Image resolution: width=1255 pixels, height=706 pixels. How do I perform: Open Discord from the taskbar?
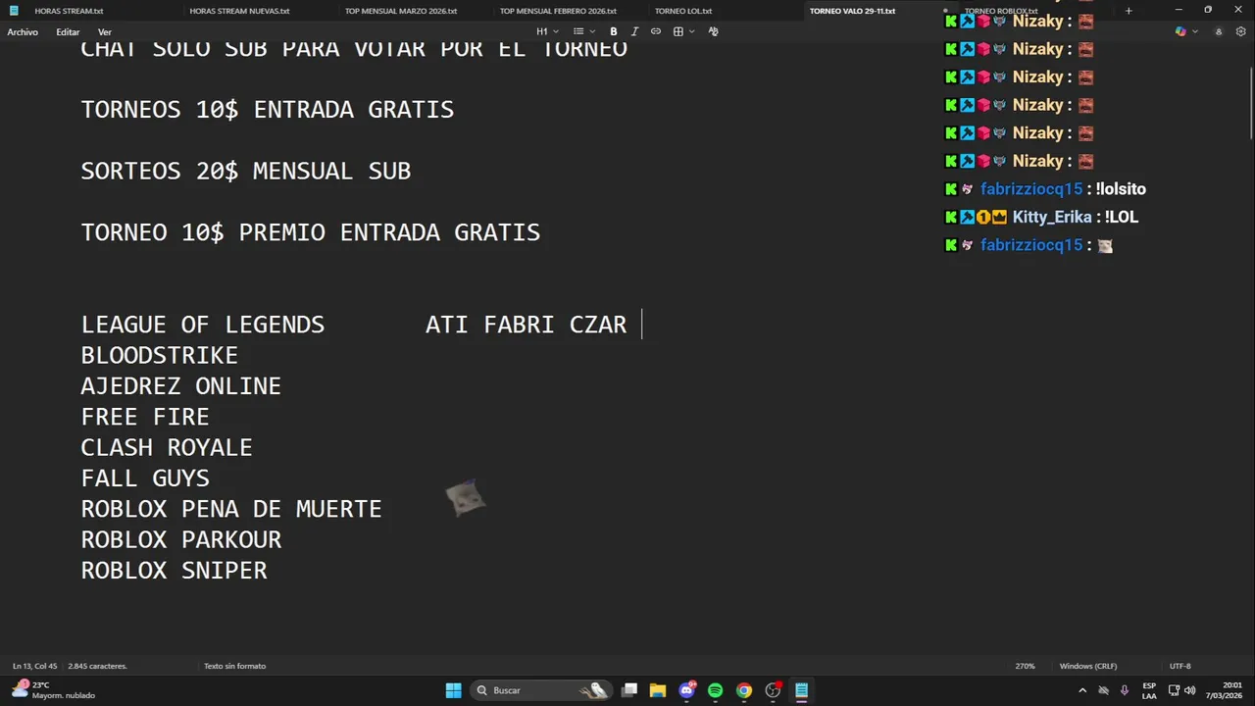pyautogui.click(x=687, y=690)
